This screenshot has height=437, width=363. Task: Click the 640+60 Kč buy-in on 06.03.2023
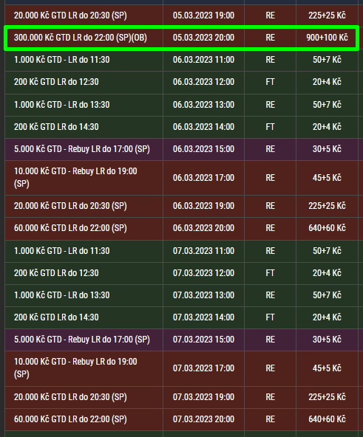click(x=327, y=228)
